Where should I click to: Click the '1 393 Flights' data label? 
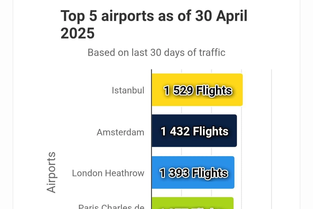coord(194,173)
